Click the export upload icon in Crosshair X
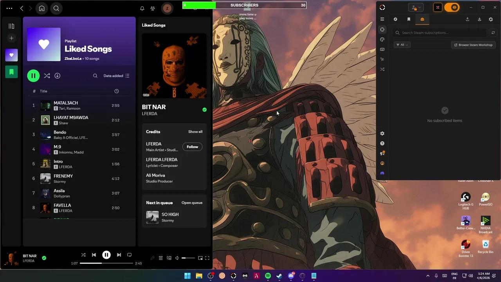501x282 pixels. pos(467,19)
